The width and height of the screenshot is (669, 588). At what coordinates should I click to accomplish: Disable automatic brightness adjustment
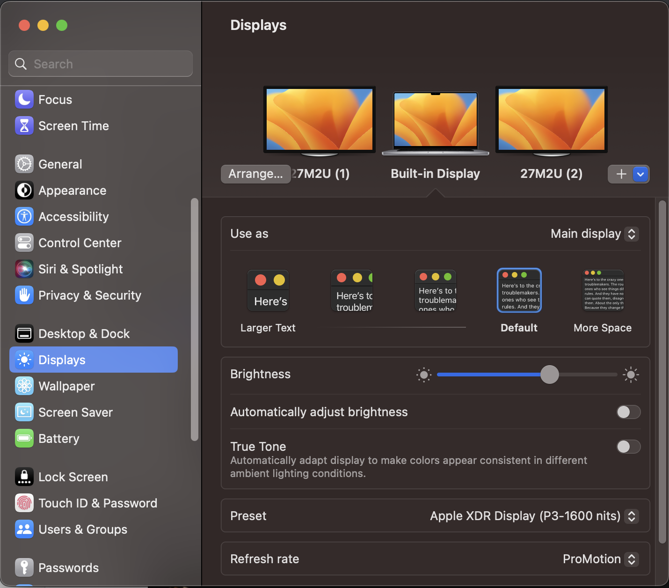pyautogui.click(x=629, y=412)
